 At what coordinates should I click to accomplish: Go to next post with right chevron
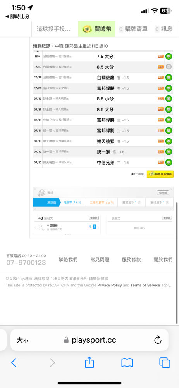[98, 228]
